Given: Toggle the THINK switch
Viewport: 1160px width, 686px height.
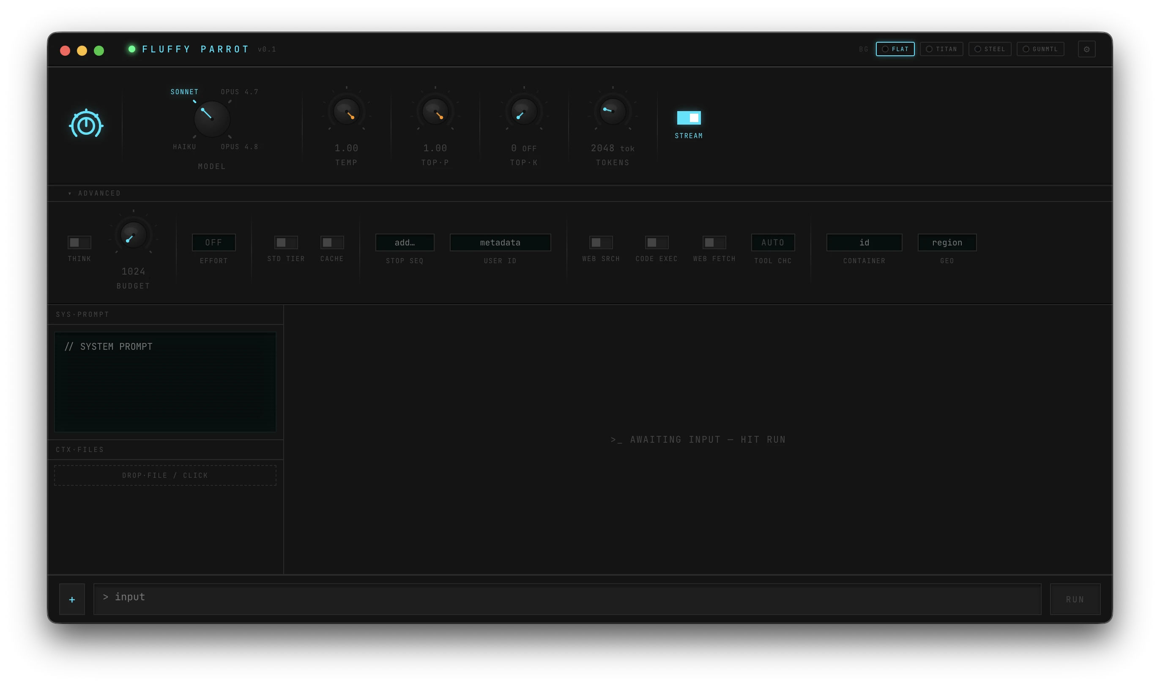Looking at the screenshot, I should tap(79, 242).
